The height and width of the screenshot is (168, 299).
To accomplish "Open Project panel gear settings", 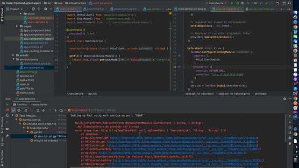I will pyautogui.click(x=46, y=9).
